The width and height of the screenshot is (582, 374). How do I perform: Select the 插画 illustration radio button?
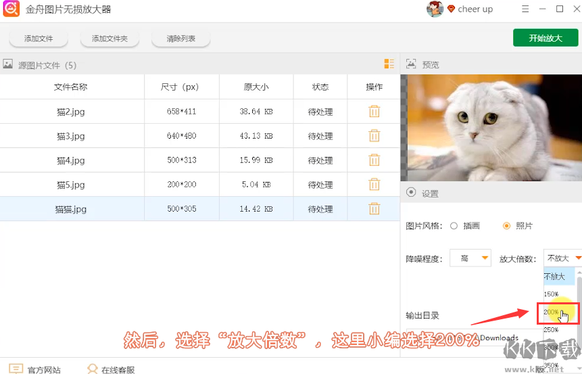click(454, 226)
